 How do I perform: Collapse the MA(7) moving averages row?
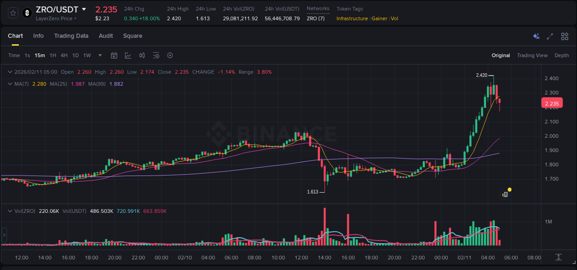tap(10, 84)
